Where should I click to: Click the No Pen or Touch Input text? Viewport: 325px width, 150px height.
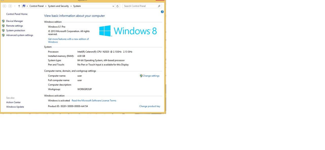coord(103,65)
